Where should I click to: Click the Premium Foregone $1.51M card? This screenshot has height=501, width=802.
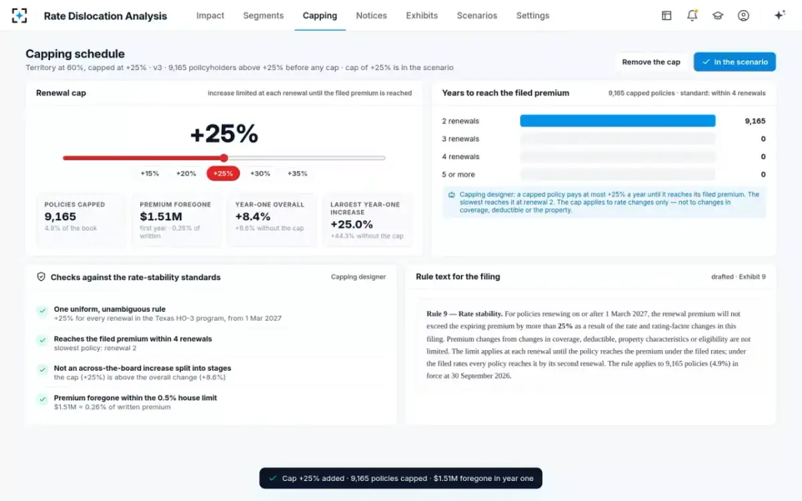(x=176, y=220)
